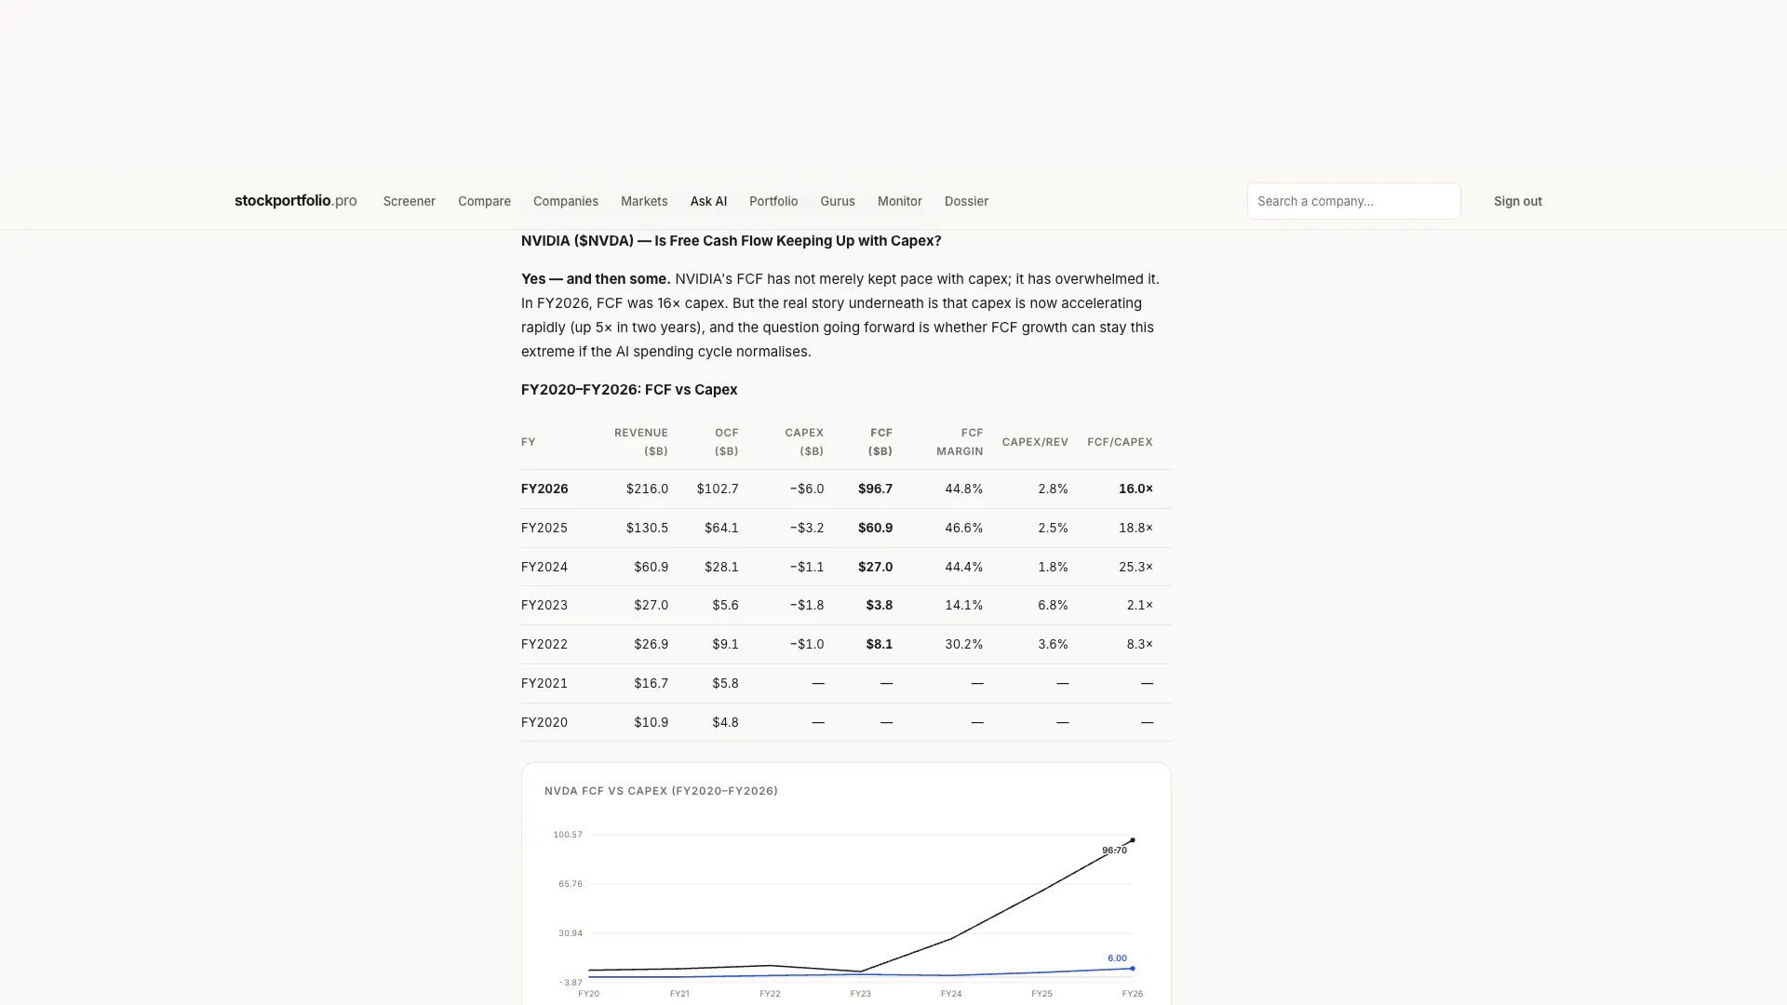Select the FY2026 row label
The image size is (1787, 1005).
[x=544, y=489]
